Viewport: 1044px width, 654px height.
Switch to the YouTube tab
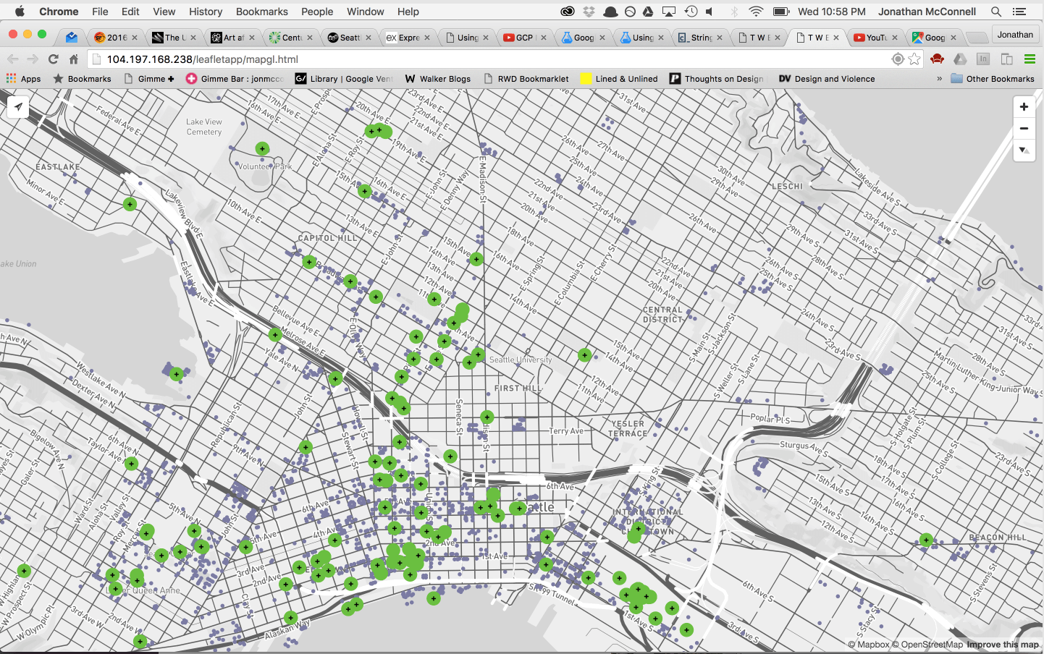[x=875, y=38]
